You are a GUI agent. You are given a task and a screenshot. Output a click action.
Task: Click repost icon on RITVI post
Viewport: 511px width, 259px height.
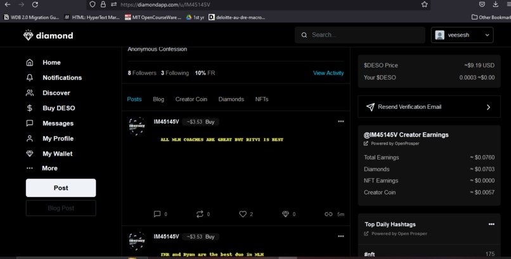click(x=200, y=214)
